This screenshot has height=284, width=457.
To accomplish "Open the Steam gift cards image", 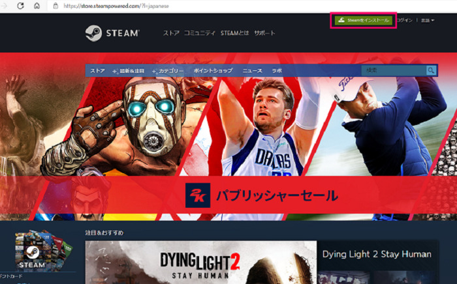I will click(x=44, y=251).
